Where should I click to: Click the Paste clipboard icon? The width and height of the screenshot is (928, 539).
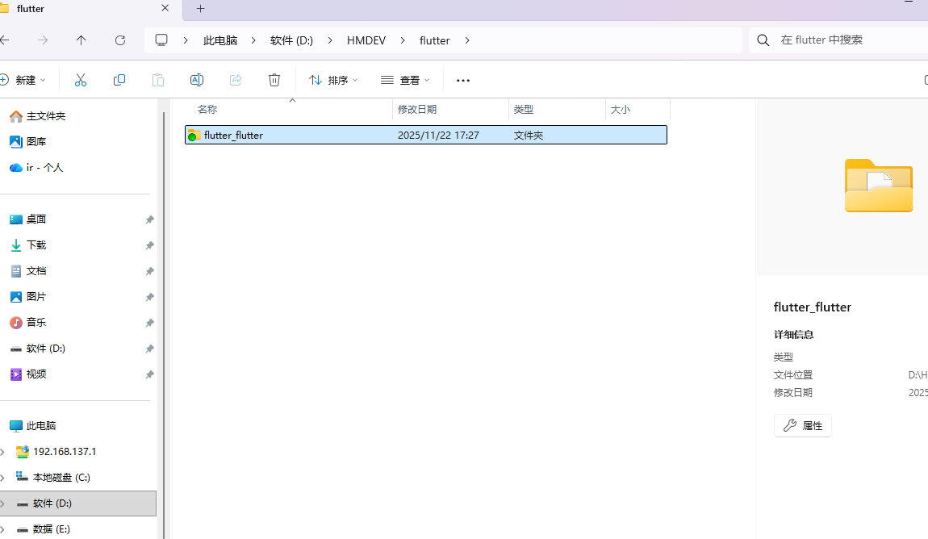click(x=158, y=80)
